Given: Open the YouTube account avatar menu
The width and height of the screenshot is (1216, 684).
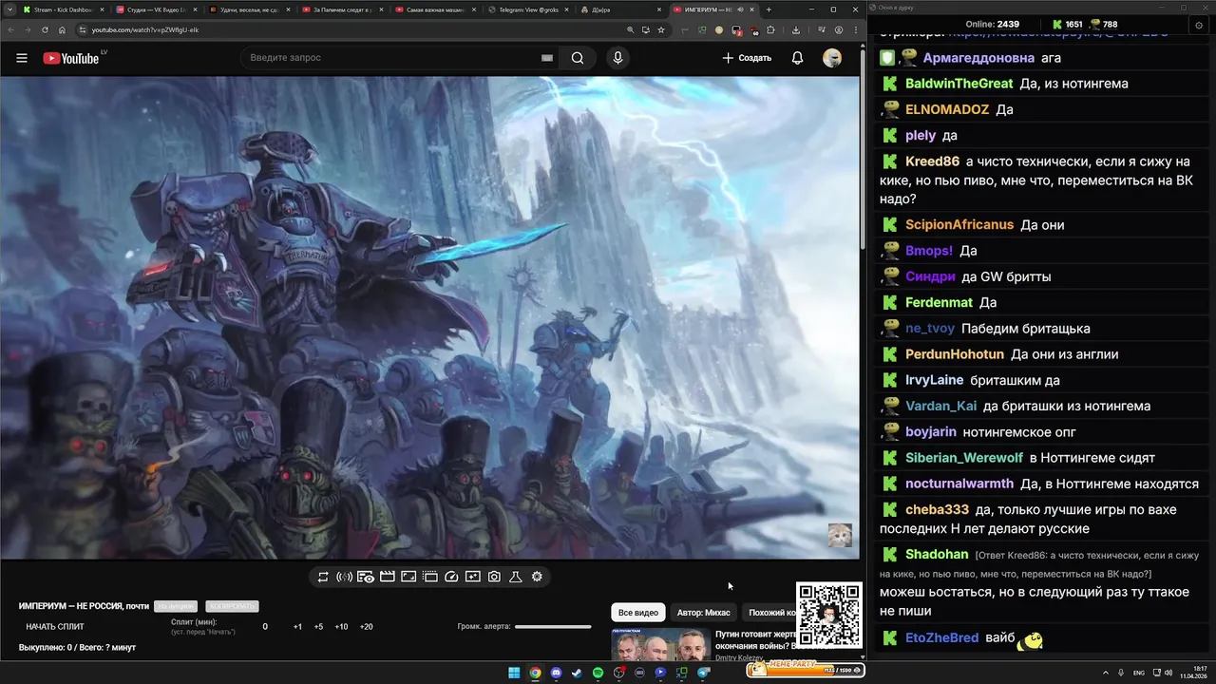Looking at the screenshot, I should 832,58.
